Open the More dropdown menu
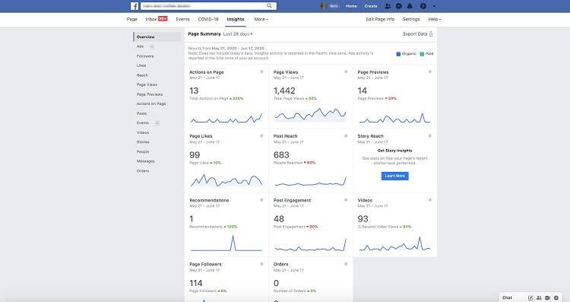 261,19
